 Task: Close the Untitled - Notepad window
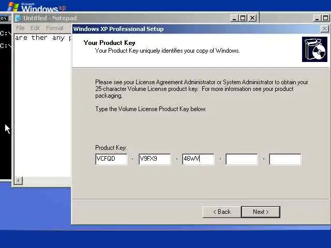[252, 18]
